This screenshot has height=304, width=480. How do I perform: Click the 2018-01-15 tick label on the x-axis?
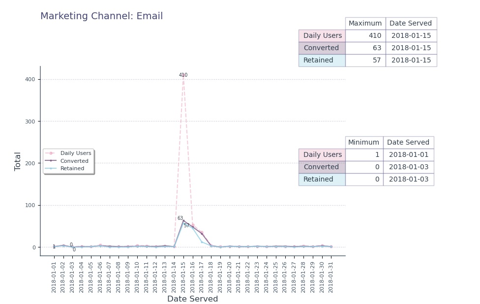tap(184, 275)
